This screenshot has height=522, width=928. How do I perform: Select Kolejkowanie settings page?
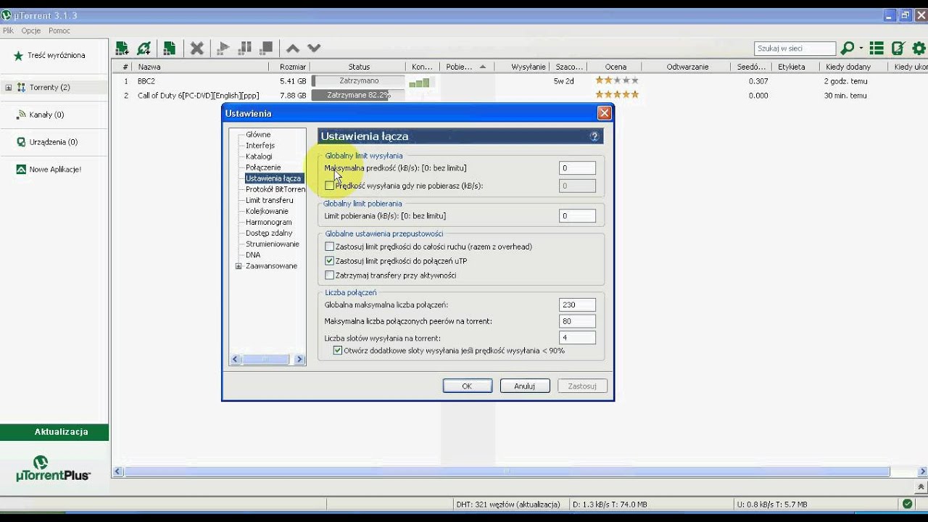point(267,211)
